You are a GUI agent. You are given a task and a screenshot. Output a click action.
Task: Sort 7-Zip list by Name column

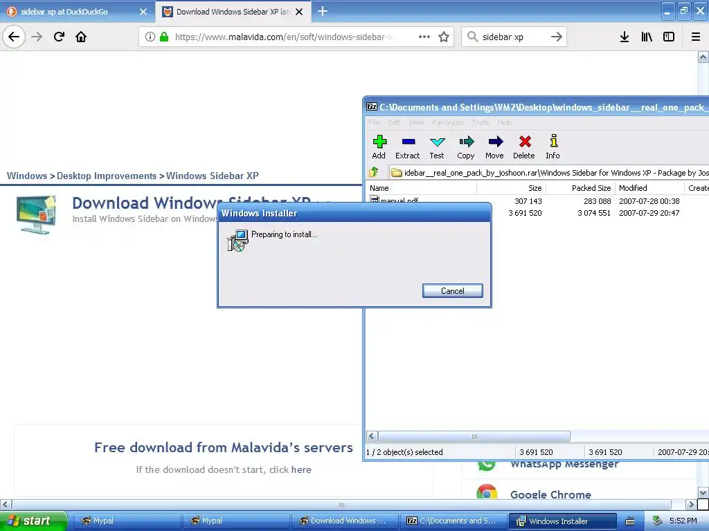[422, 188]
